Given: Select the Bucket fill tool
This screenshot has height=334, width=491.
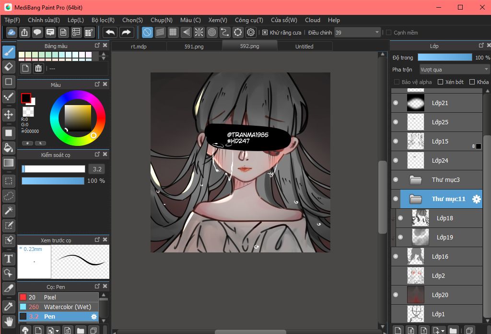Looking at the screenshot, I should point(9,148).
